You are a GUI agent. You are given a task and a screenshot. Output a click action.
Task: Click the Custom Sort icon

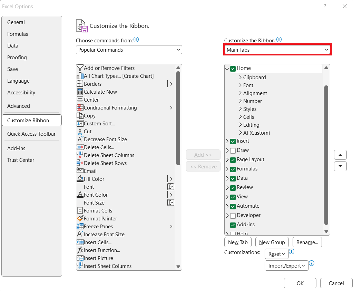[x=80, y=123]
